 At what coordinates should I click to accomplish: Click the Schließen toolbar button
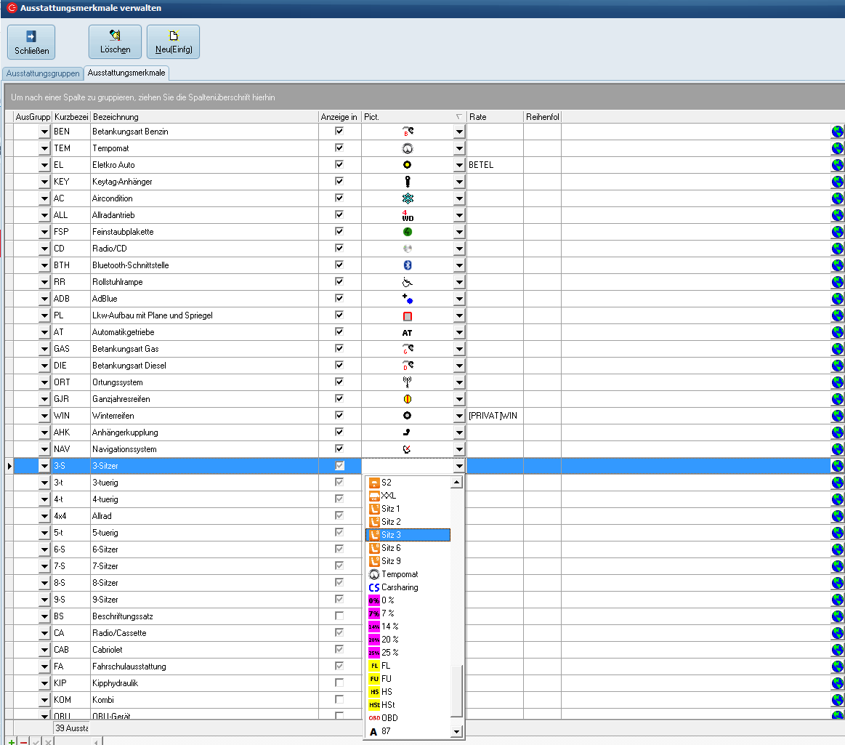pyautogui.click(x=31, y=42)
